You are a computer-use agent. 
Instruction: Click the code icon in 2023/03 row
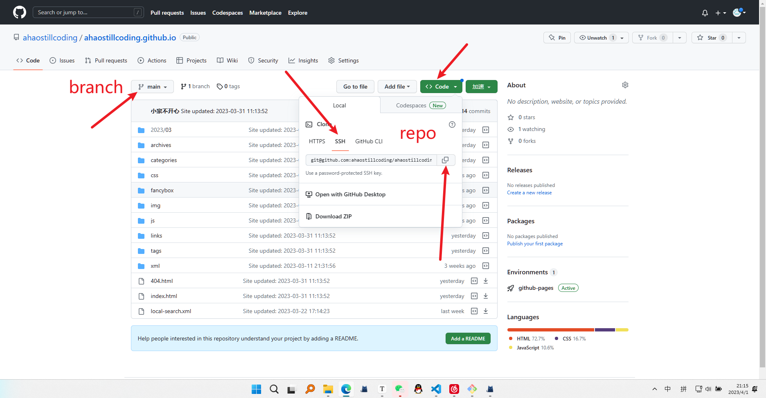pos(486,130)
